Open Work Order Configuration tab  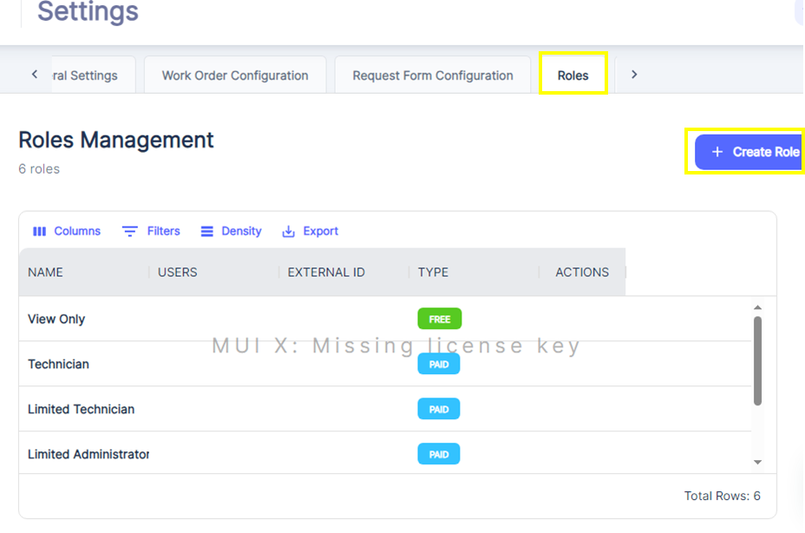click(x=235, y=76)
